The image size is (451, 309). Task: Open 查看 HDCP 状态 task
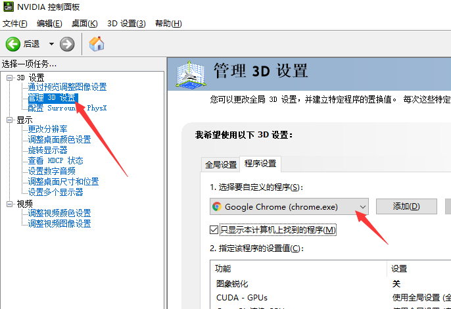(55, 160)
